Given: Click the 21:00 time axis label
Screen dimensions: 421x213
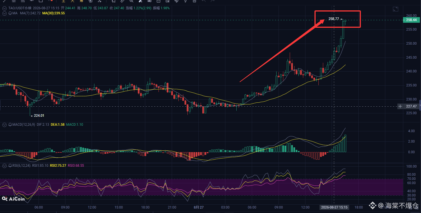Looking at the screenshot, I should coord(172,207).
